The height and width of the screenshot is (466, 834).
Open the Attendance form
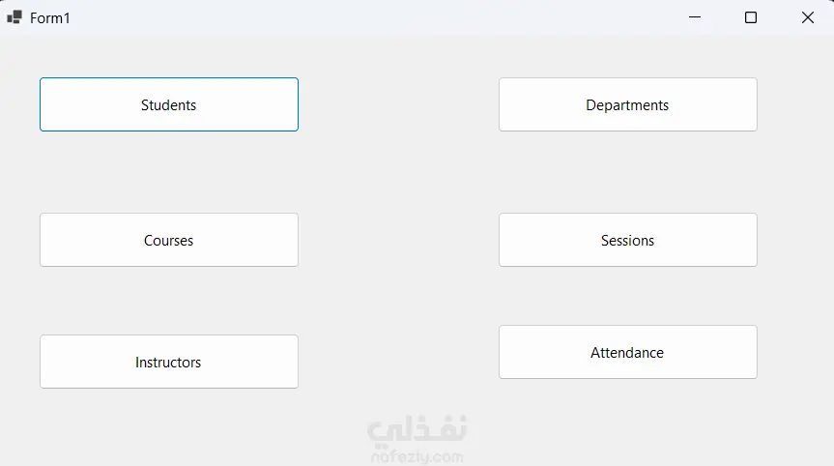(x=627, y=352)
